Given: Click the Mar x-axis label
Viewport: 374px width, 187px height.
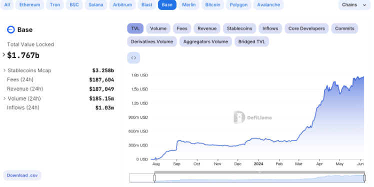Looking at the screenshot, I should [298, 164].
